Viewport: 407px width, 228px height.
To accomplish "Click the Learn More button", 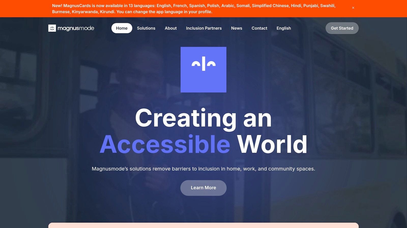I will 203,188.
